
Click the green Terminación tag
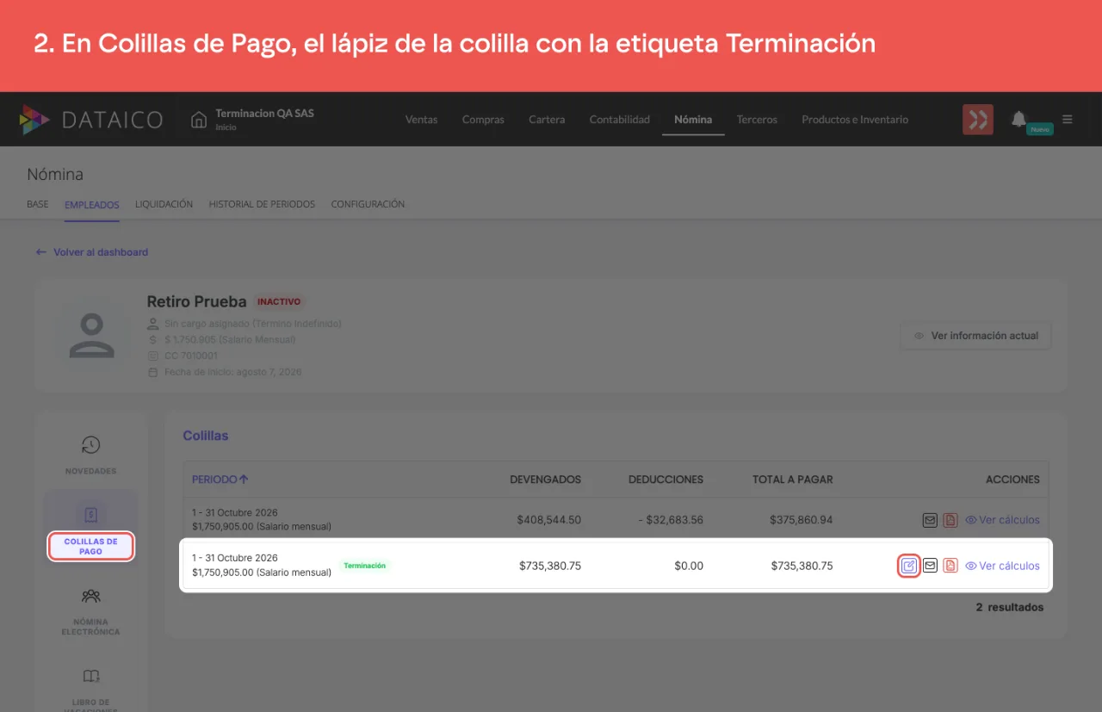point(365,566)
